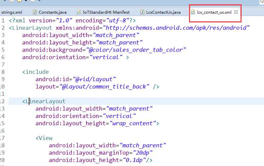Click "vertical" value on line 6
This screenshot has width=264, height=166.
(x=106, y=57)
